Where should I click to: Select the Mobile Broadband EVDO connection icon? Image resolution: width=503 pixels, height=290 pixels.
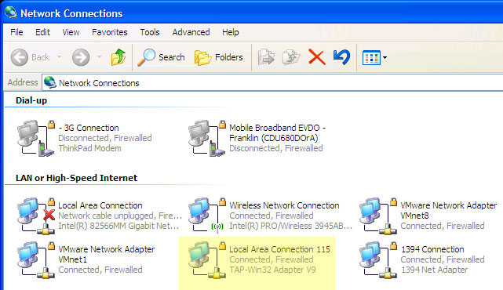coord(207,138)
